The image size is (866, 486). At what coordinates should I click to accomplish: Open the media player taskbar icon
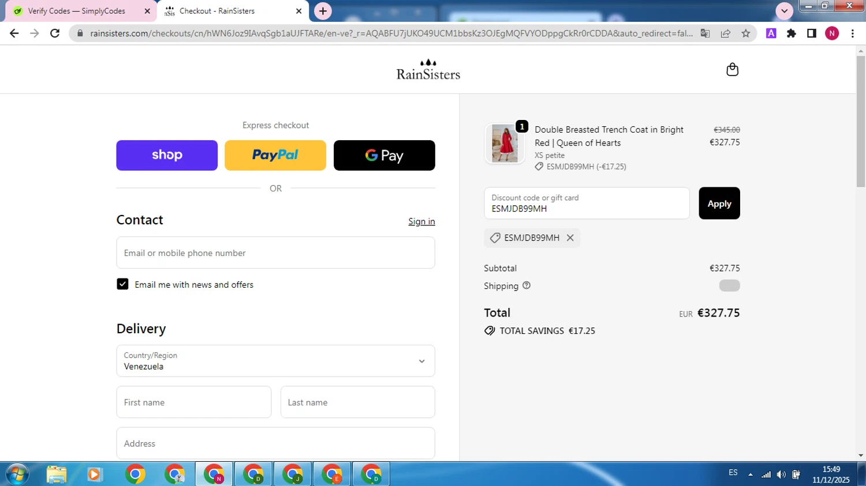pyautogui.click(x=94, y=474)
